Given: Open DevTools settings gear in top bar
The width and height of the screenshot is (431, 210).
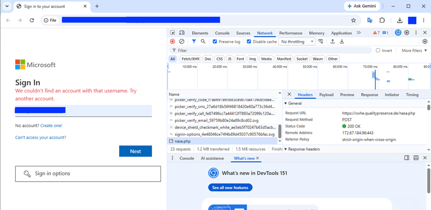Looking at the screenshot, I should [x=407, y=33].
